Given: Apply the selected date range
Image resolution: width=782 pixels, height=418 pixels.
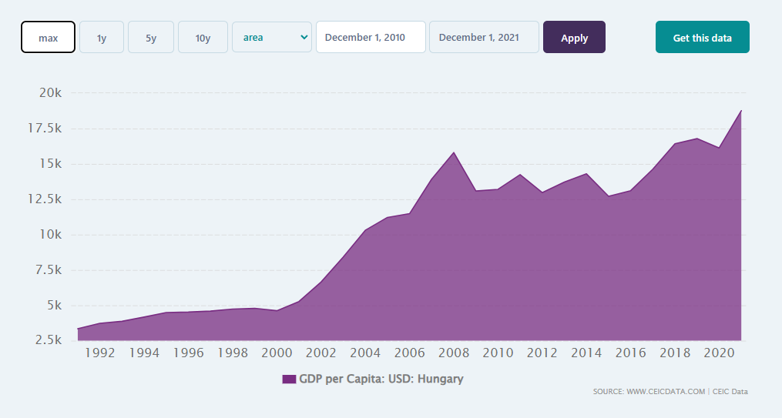Looking at the screenshot, I should pos(574,37).
